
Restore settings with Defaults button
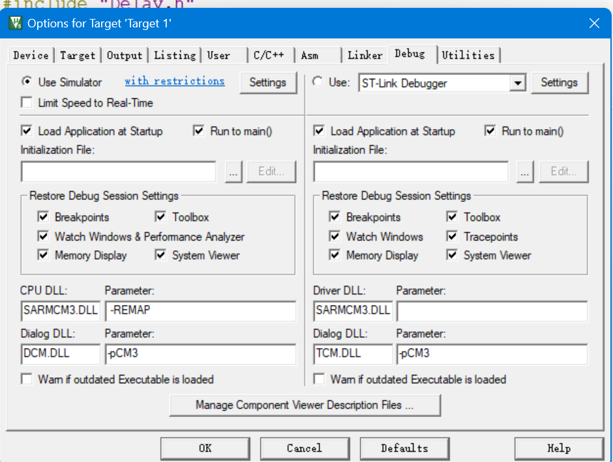404,448
